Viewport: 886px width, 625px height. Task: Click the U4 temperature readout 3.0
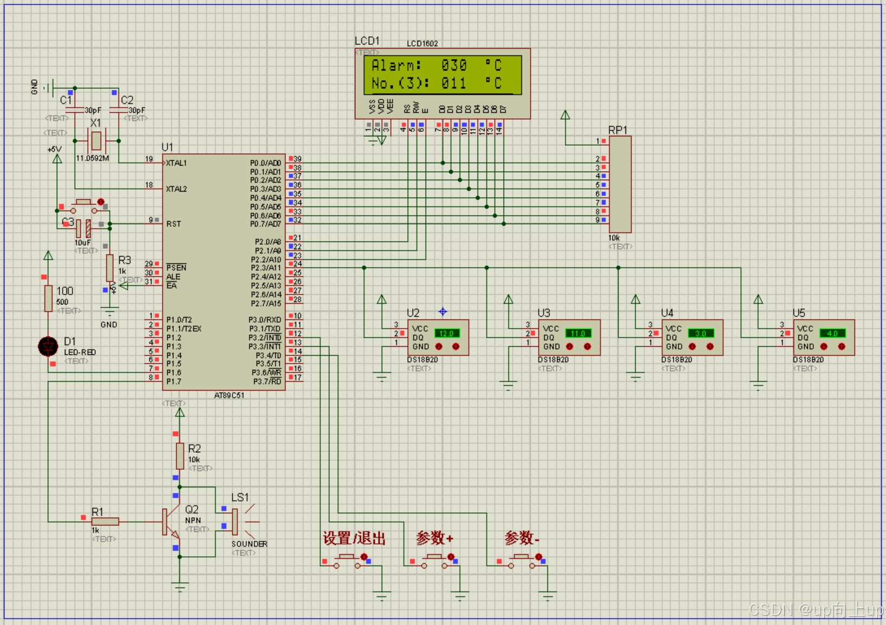(701, 333)
